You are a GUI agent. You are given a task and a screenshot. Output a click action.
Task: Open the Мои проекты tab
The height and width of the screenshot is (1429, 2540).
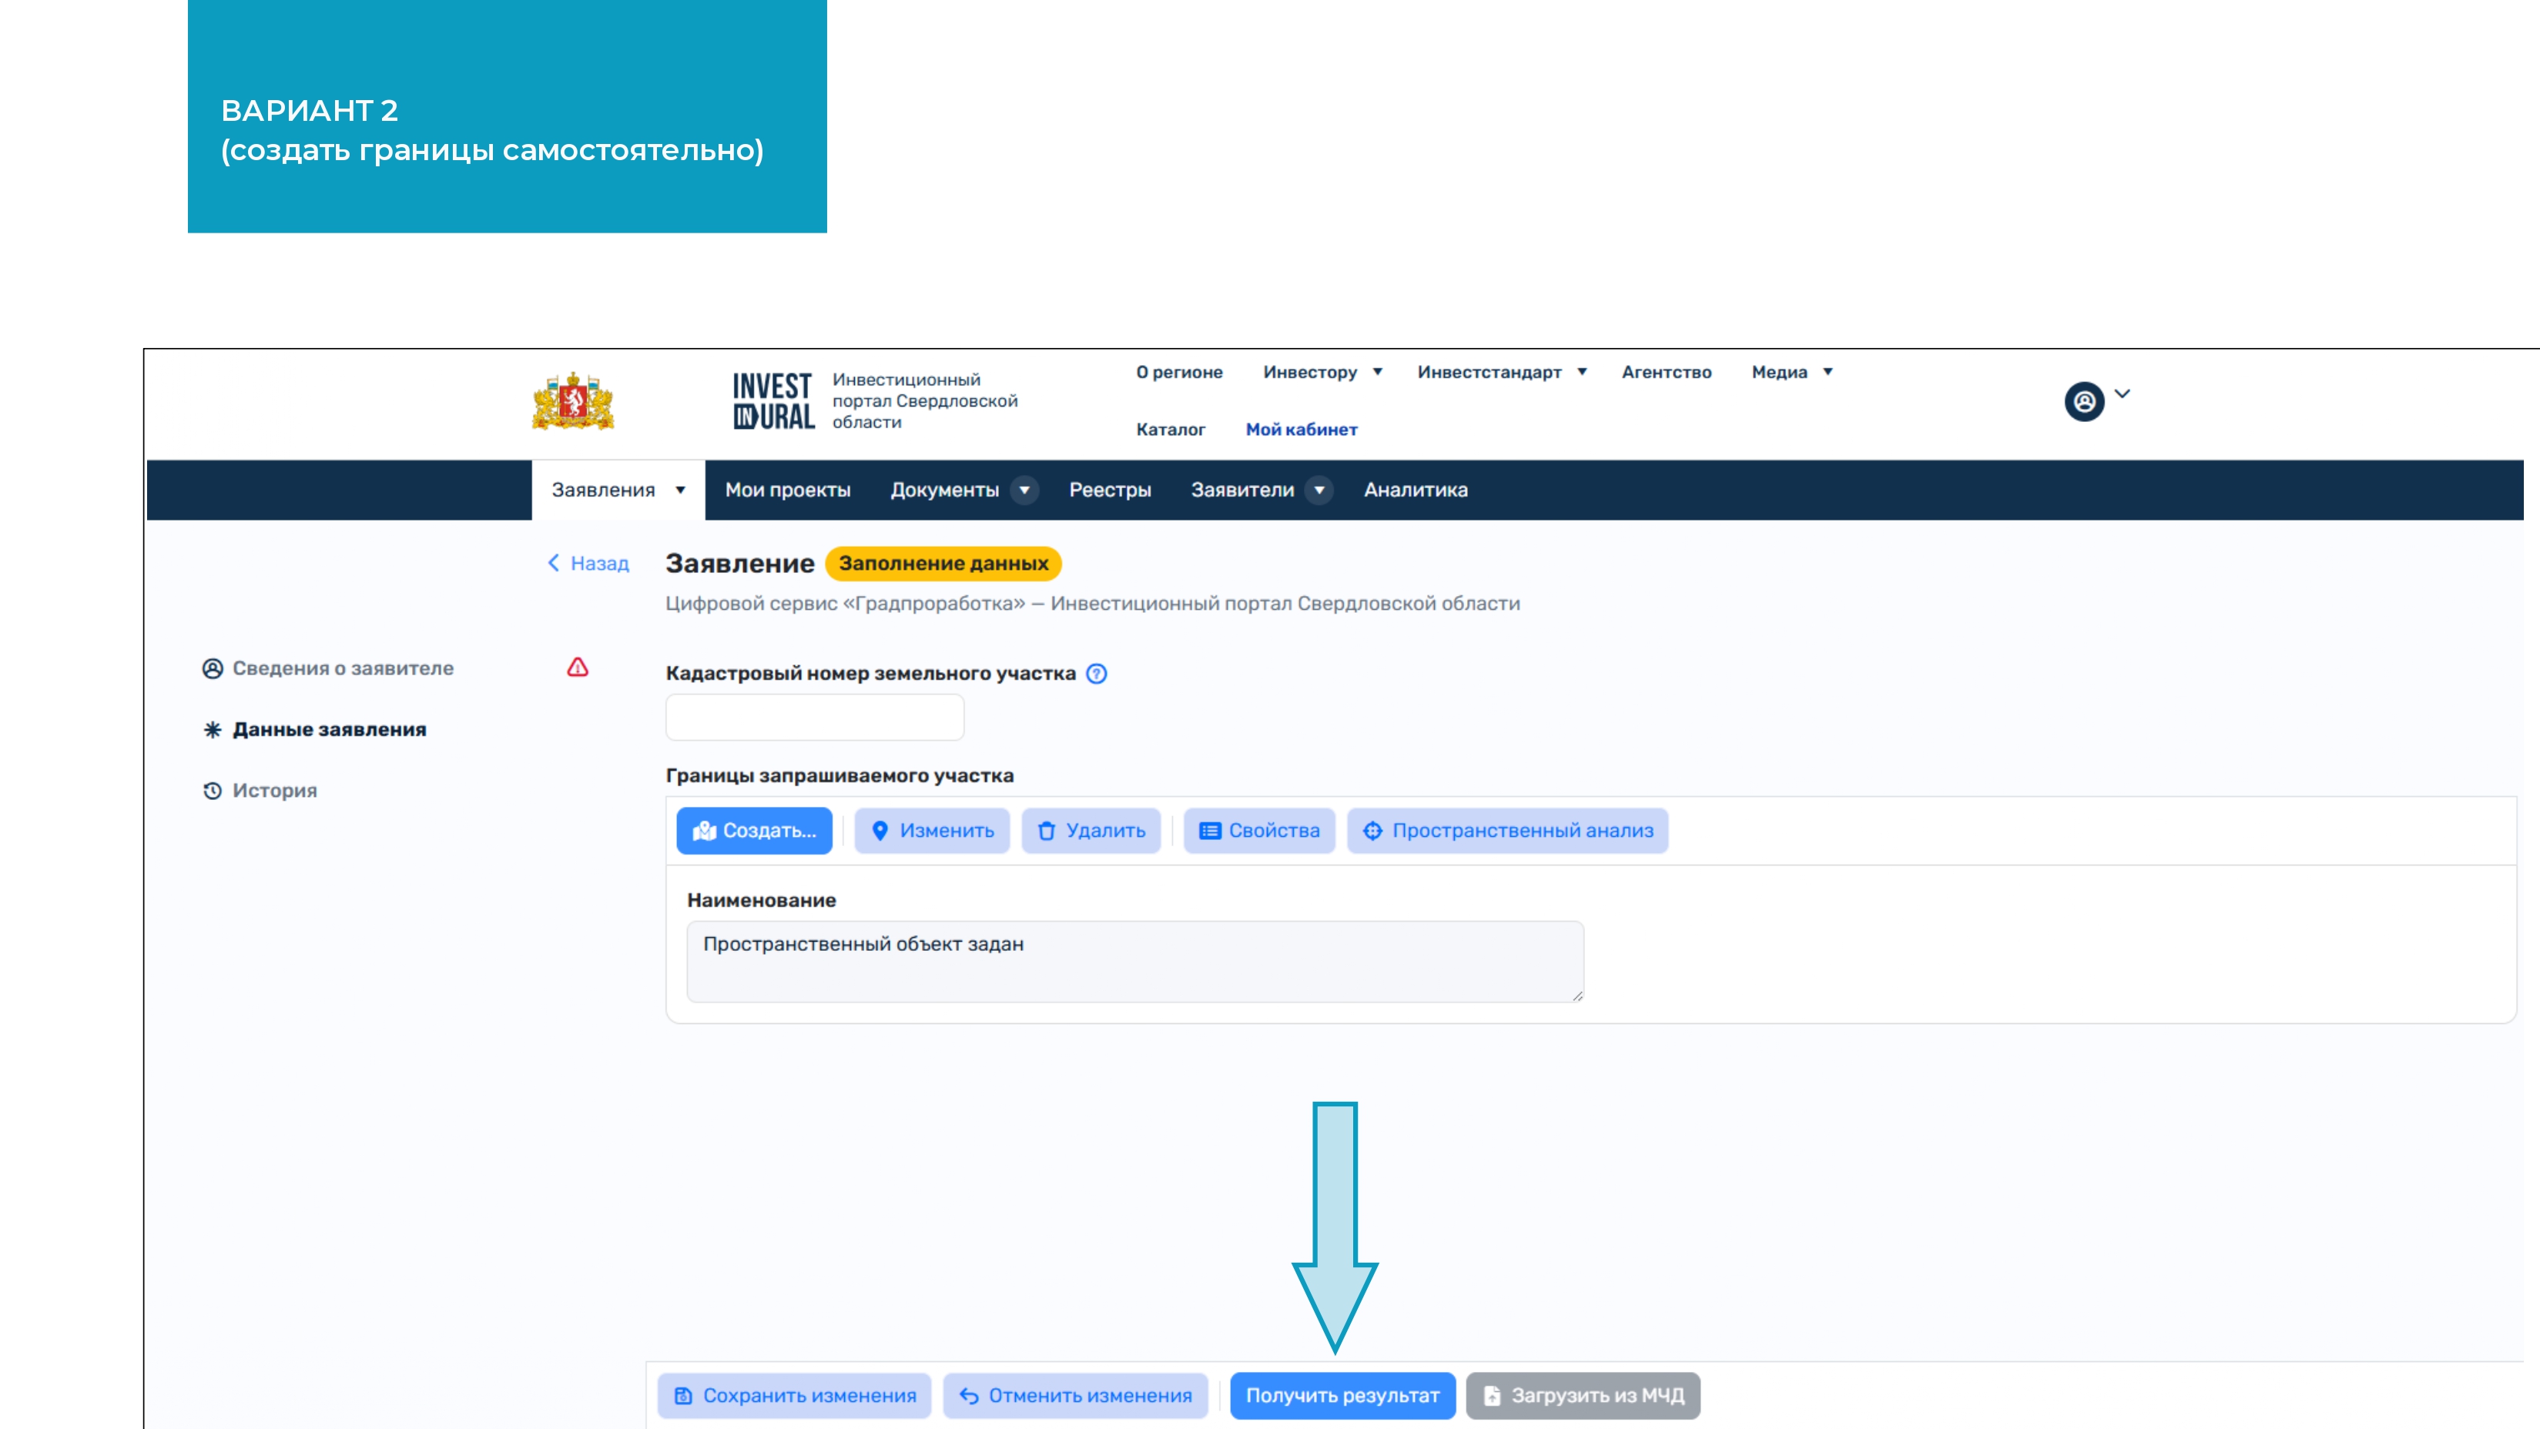tap(787, 490)
